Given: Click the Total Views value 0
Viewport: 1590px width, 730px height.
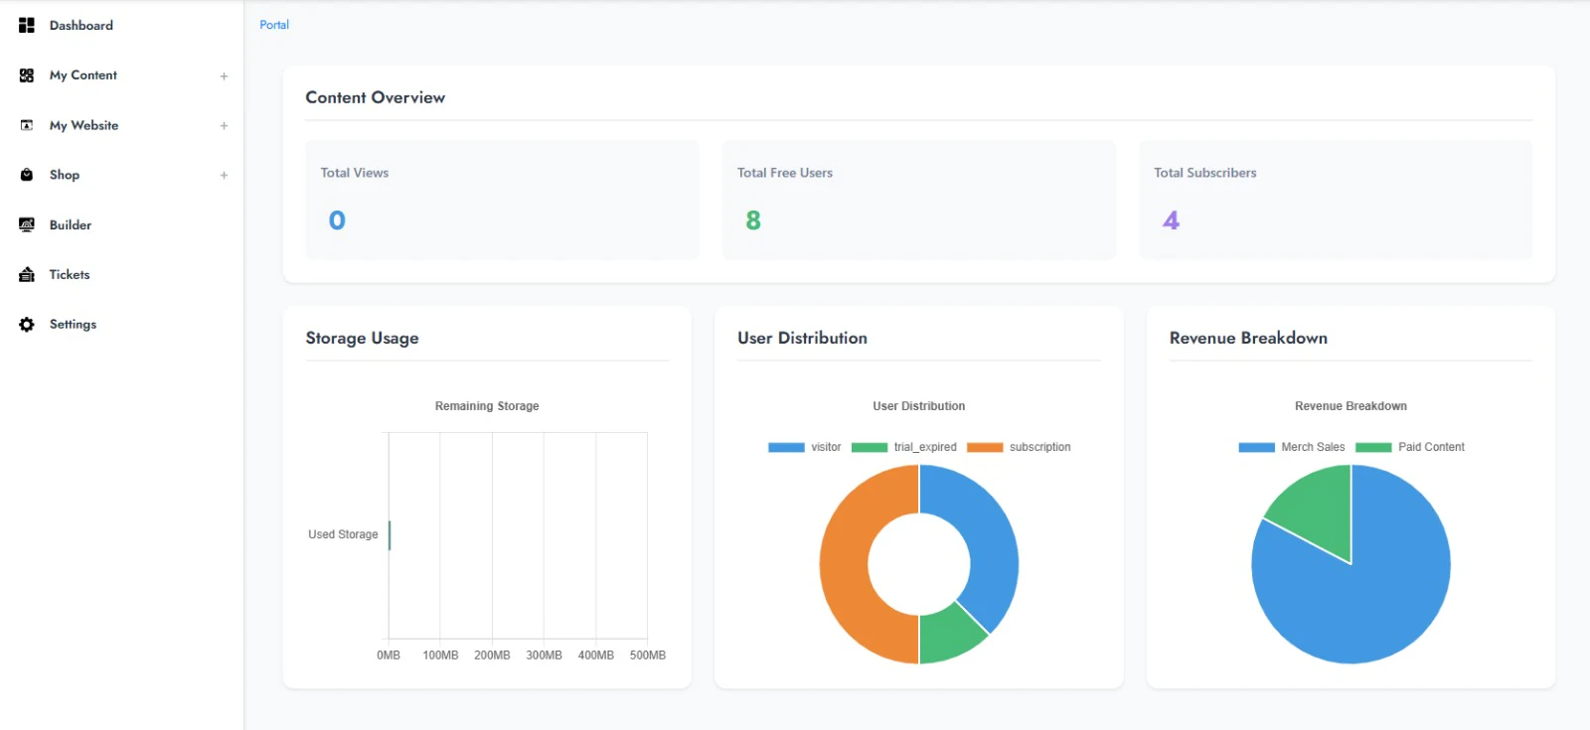Looking at the screenshot, I should click(337, 220).
